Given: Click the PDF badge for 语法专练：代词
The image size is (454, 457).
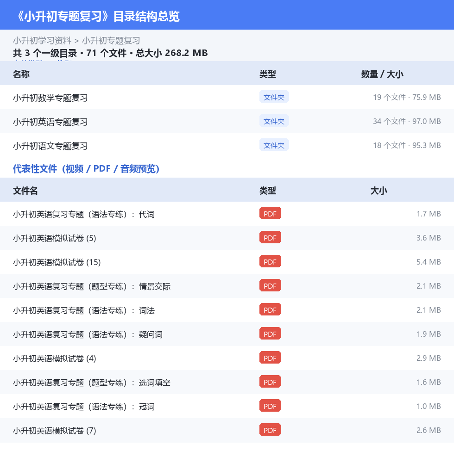Looking at the screenshot, I should click(x=270, y=213).
